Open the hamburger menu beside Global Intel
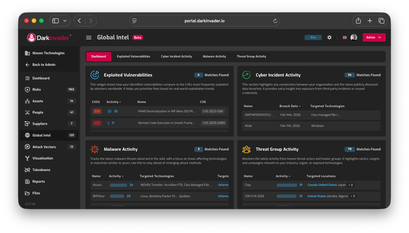 click(x=89, y=37)
